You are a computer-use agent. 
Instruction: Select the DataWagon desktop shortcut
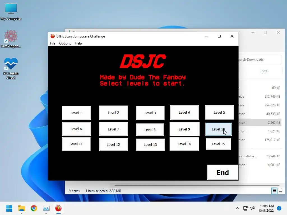(x=11, y=39)
